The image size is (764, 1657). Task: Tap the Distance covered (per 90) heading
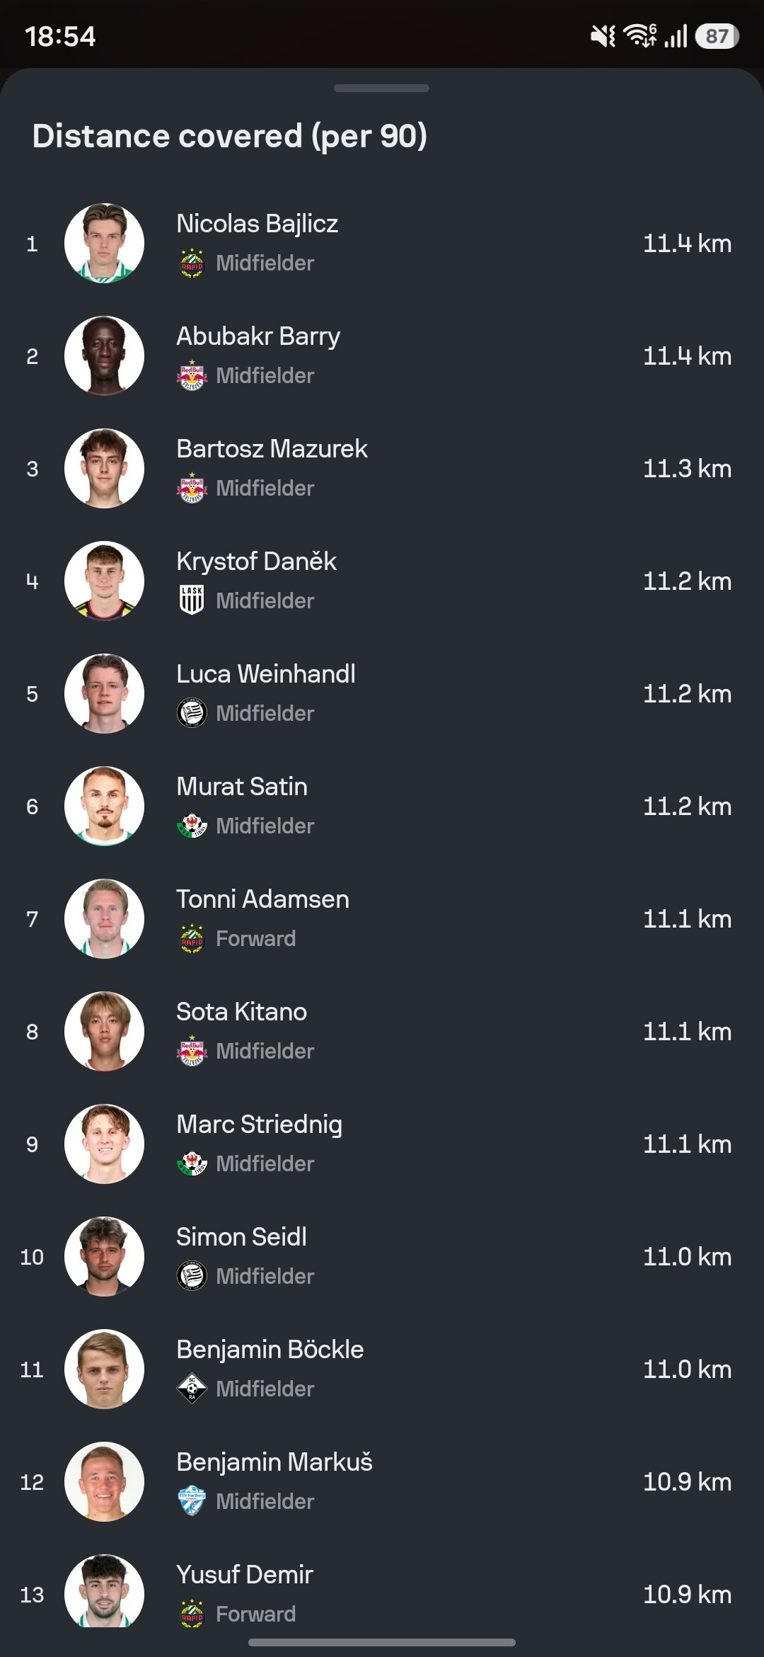230,136
